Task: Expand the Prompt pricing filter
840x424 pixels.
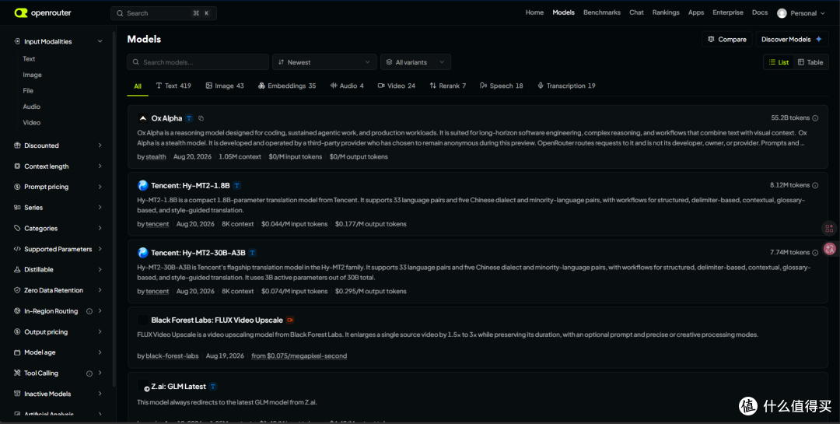Action: tap(58, 187)
